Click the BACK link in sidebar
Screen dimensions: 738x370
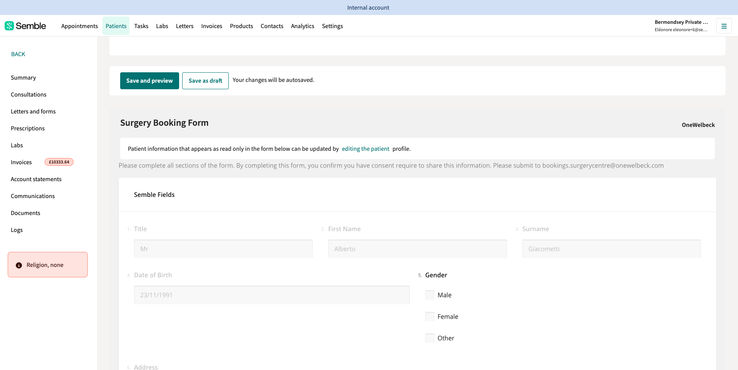coord(18,54)
